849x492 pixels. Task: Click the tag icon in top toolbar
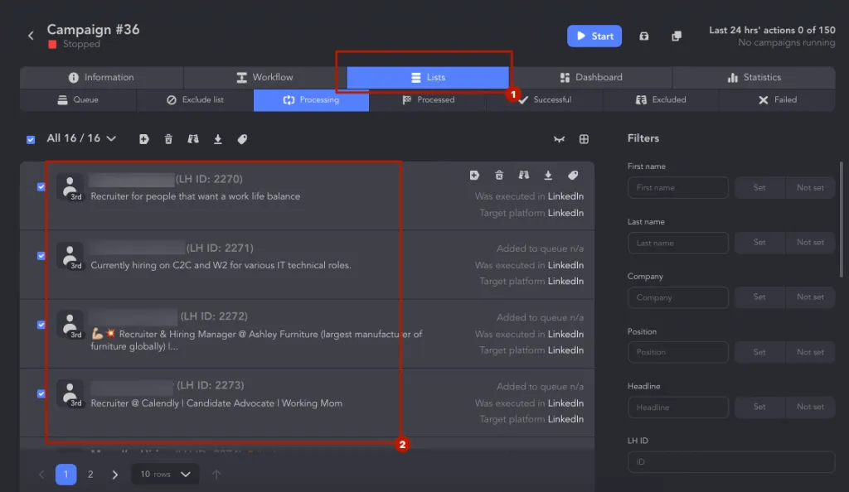[242, 139]
